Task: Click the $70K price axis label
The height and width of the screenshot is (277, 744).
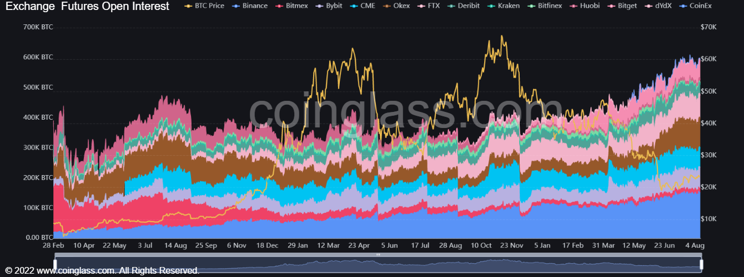Action: click(709, 27)
